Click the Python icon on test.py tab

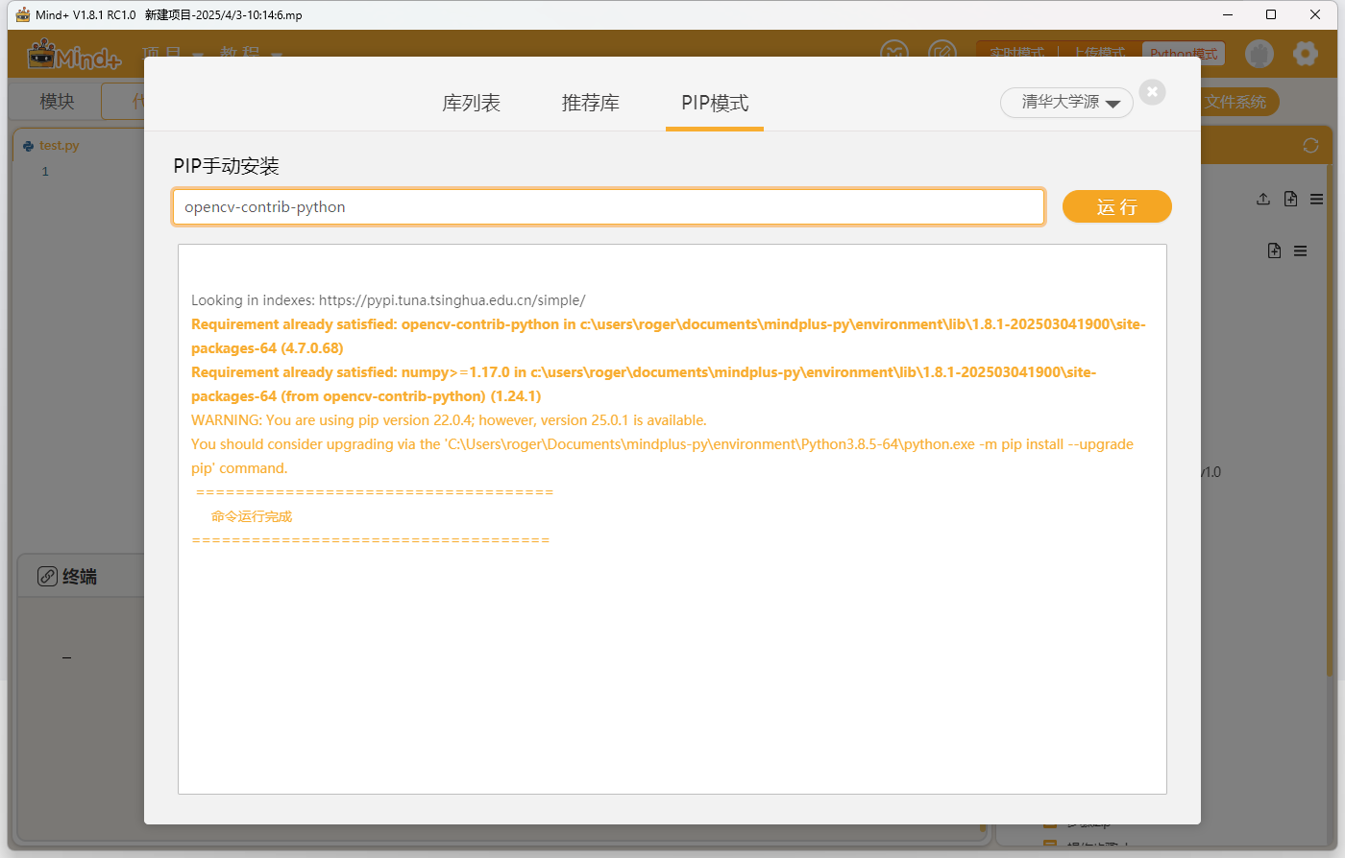click(29, 146)
